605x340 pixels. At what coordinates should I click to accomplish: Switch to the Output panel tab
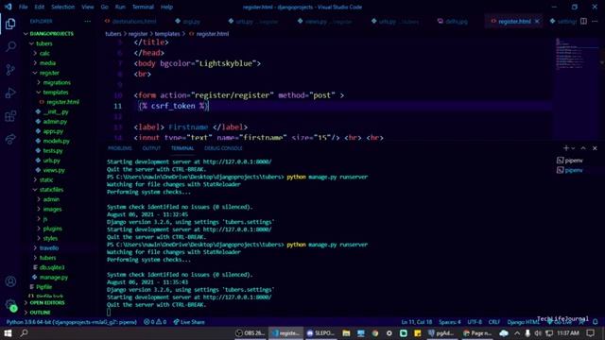[x=151, y=148]
